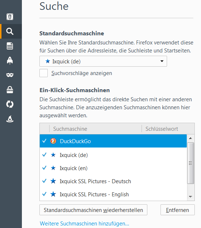This screenshot has width=201, height=228.
Task: Select the Search pane magnifier icon
Action: tap(10, 31)
